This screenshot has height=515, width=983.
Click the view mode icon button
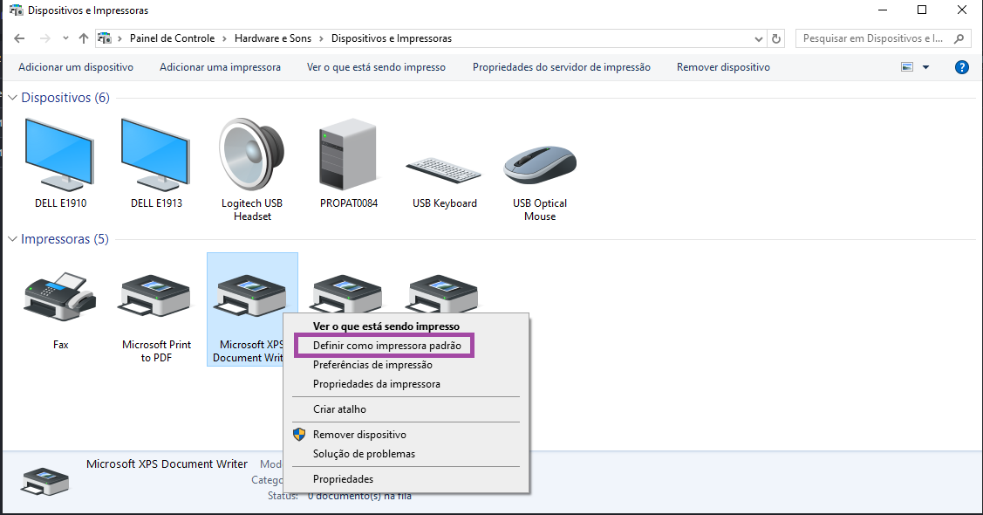[907, 67]
